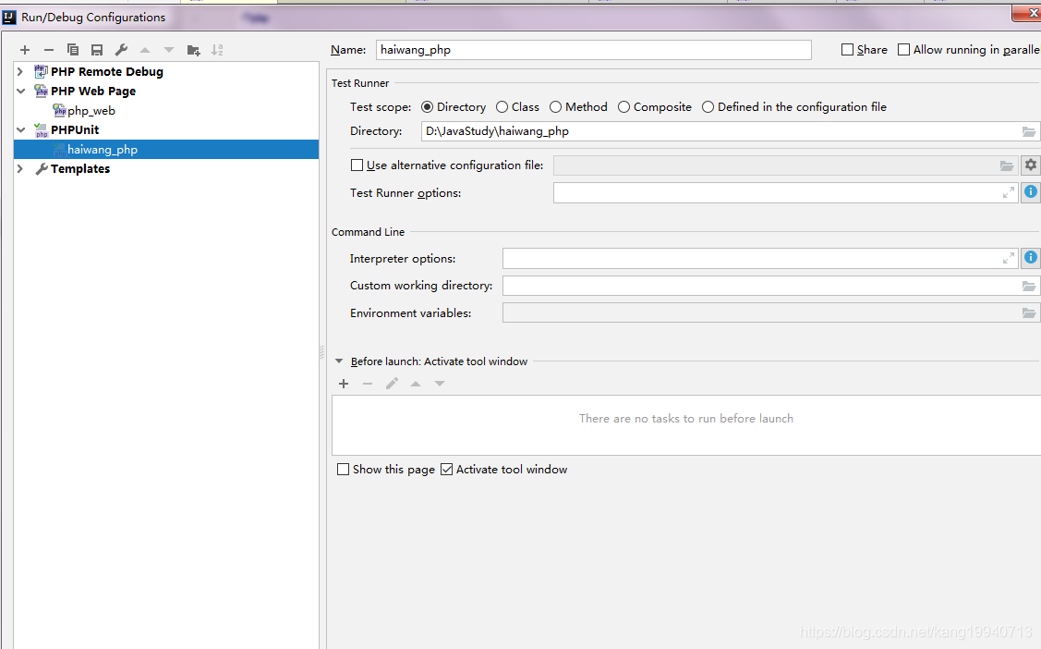
Task: Save the configuration with the floppy disk icon
Action: [x=97, y=50]
